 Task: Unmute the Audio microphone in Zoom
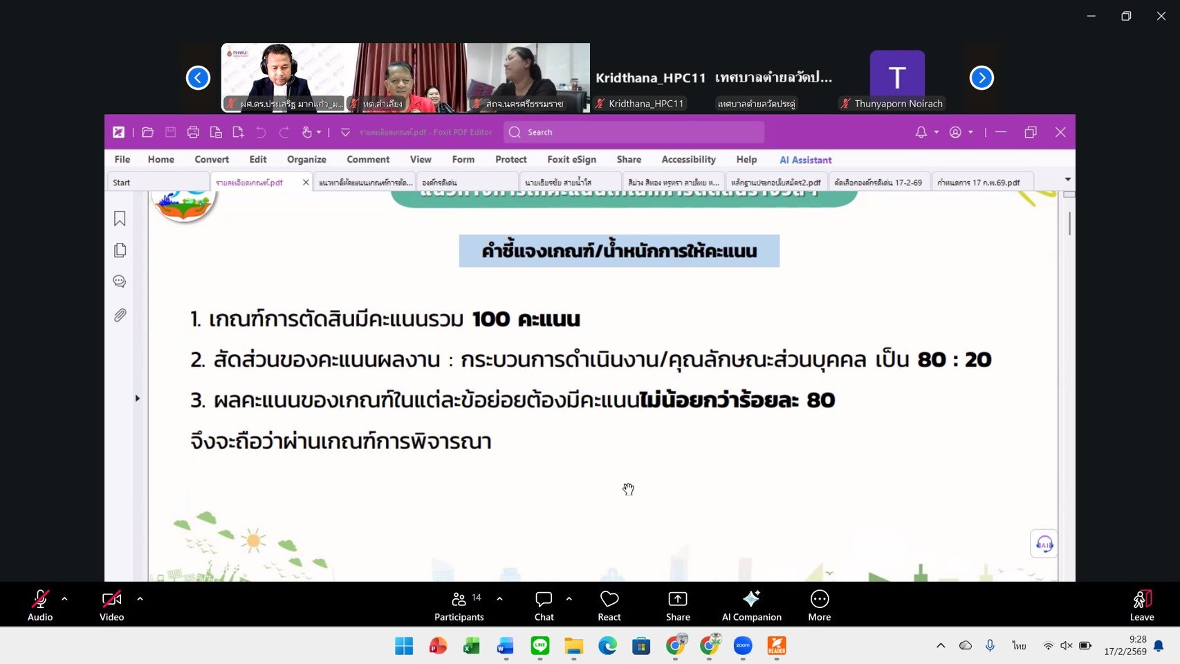click(x=40, y=605)
